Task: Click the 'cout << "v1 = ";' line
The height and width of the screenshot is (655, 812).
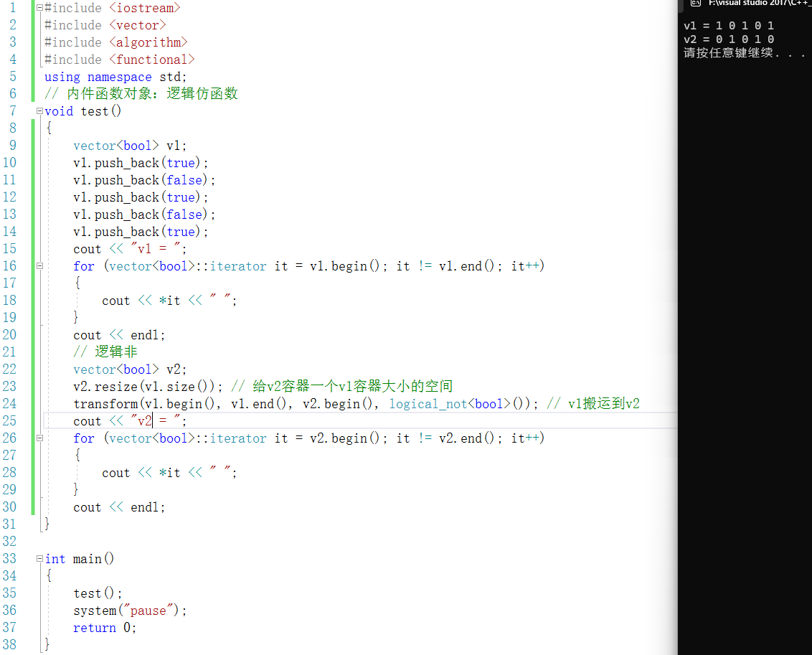Action: pos(129,249)
